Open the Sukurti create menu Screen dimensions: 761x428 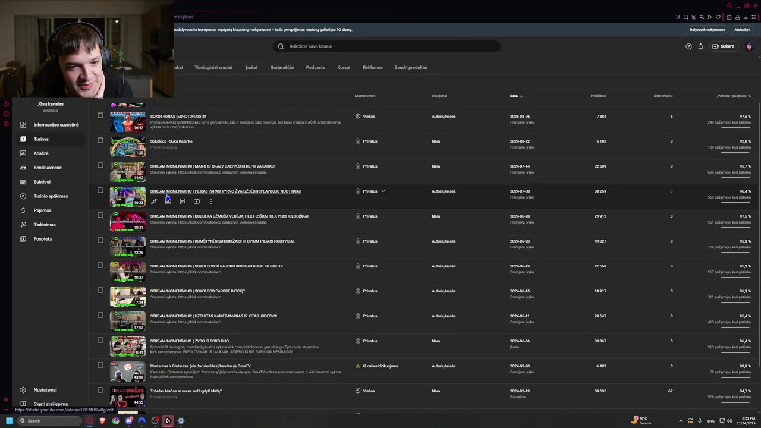[724, 46]
